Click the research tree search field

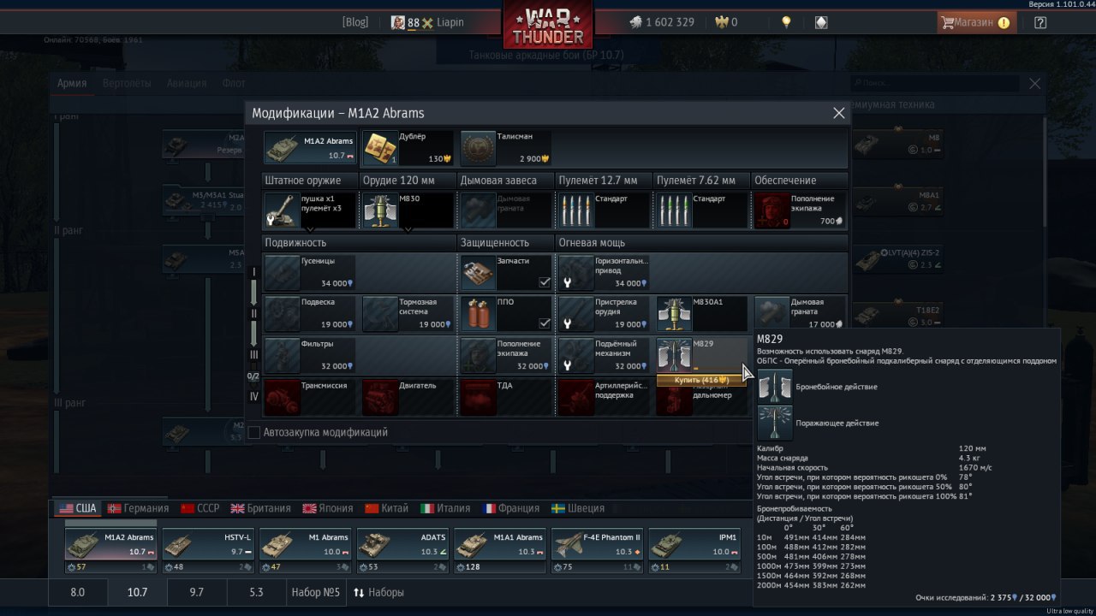point(934,83)
